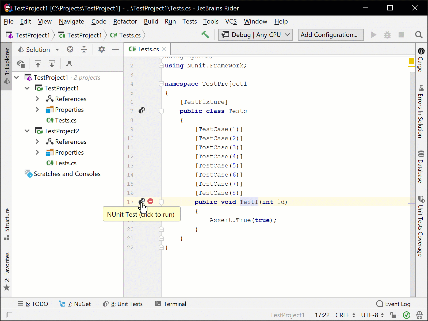Viewport: 428px width, 321px height.
Task: Click the Tests class unit test gutter icon
Action: (142, 110)
